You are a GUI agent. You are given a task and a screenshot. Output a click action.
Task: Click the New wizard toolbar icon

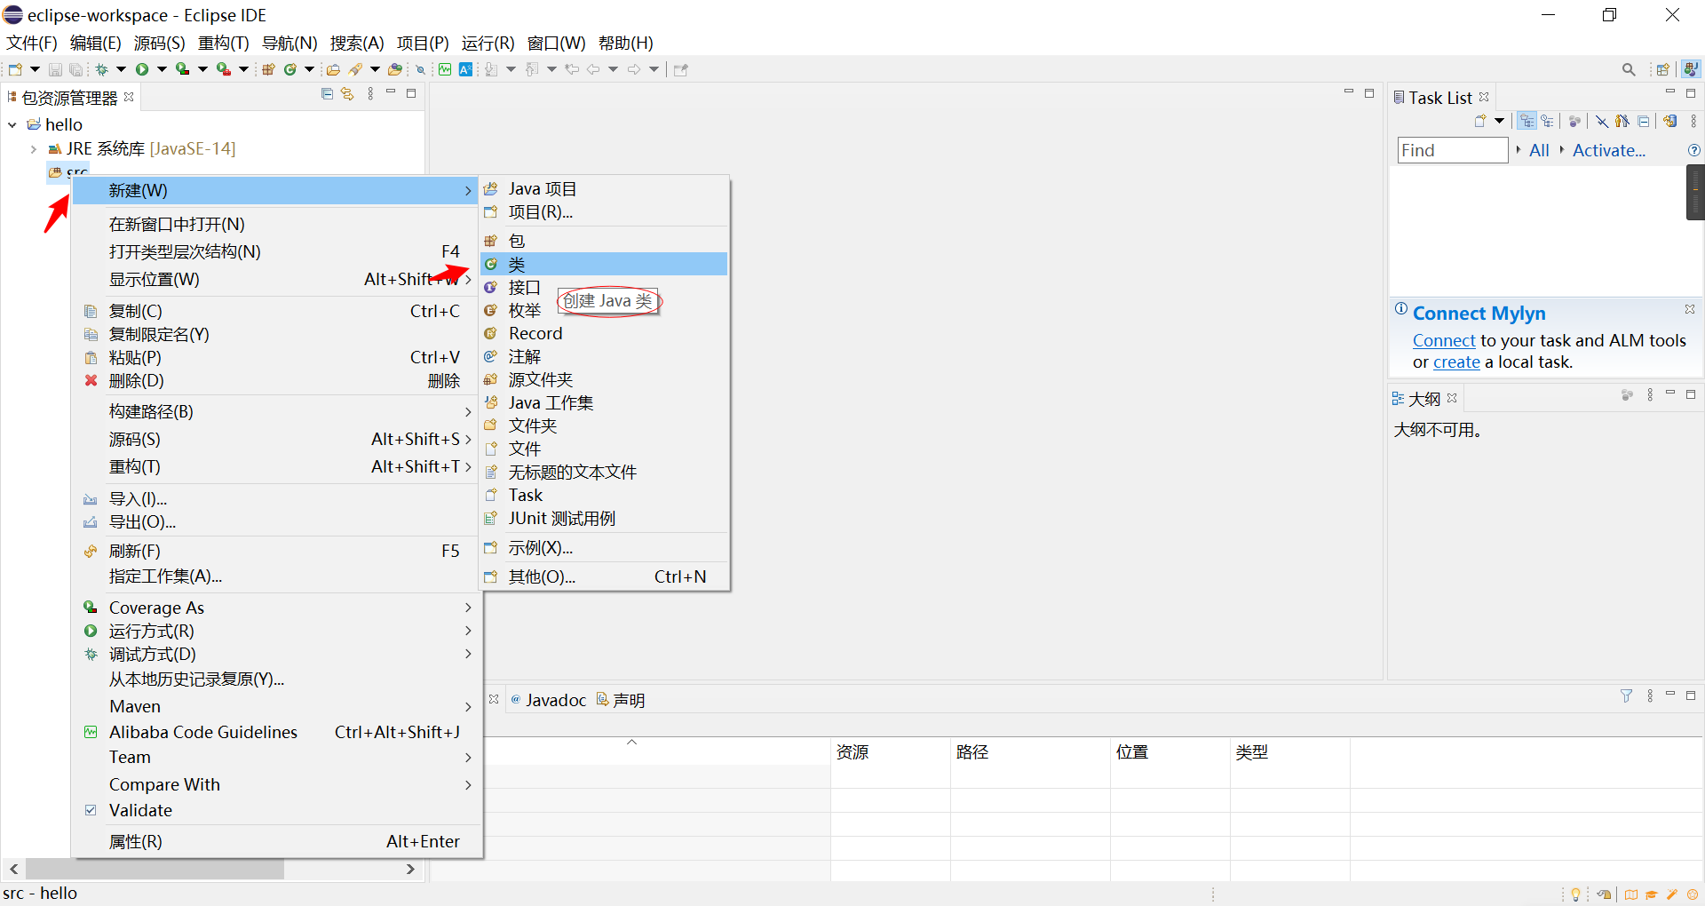[15, 69]
